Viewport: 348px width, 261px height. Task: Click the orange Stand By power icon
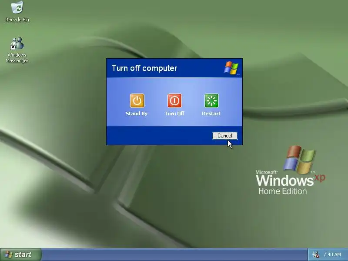point(137,100)
